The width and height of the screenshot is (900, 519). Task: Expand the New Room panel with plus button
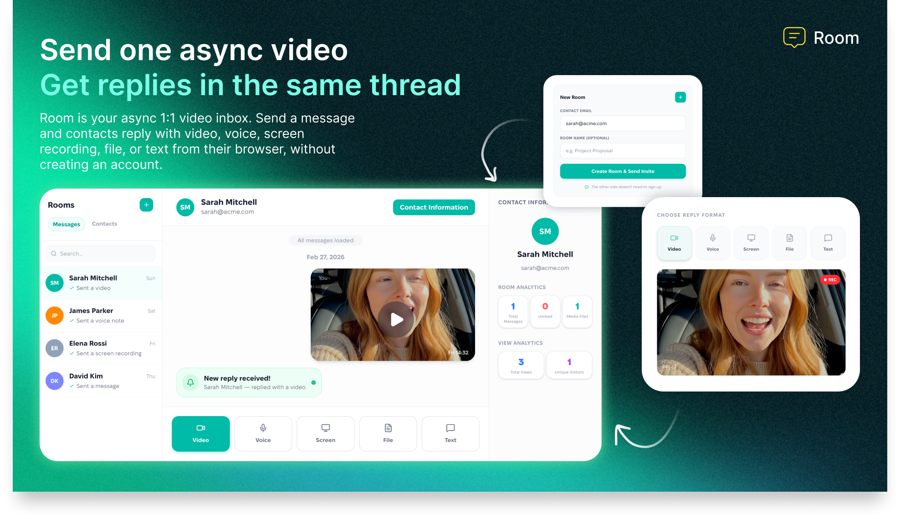[680, 97]
